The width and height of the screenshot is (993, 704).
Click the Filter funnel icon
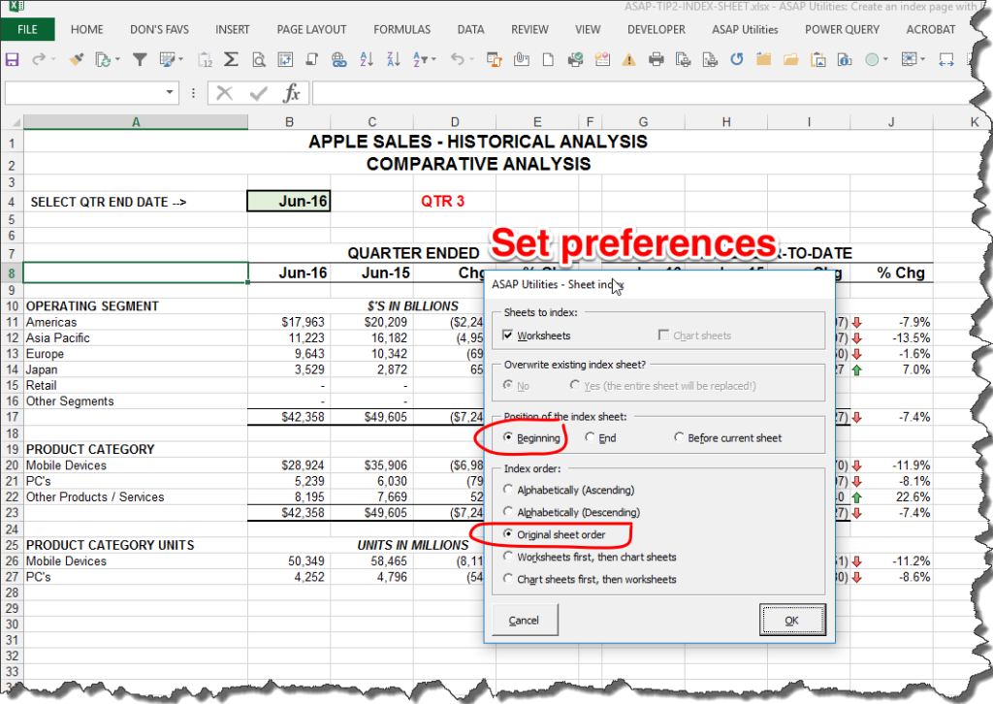coord(140,59)
